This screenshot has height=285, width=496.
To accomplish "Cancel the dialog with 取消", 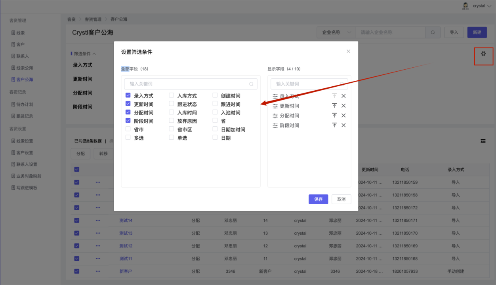I will coord(341,199).
